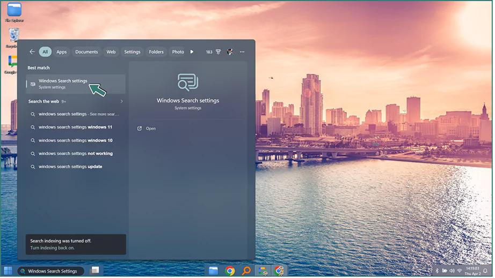The width and height of the screenshot is (495, 278).
Task: Click the Best match heading
Action: coord(39,68)
